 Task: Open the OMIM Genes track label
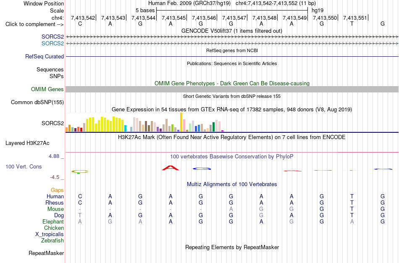click(x=47, y=89)
